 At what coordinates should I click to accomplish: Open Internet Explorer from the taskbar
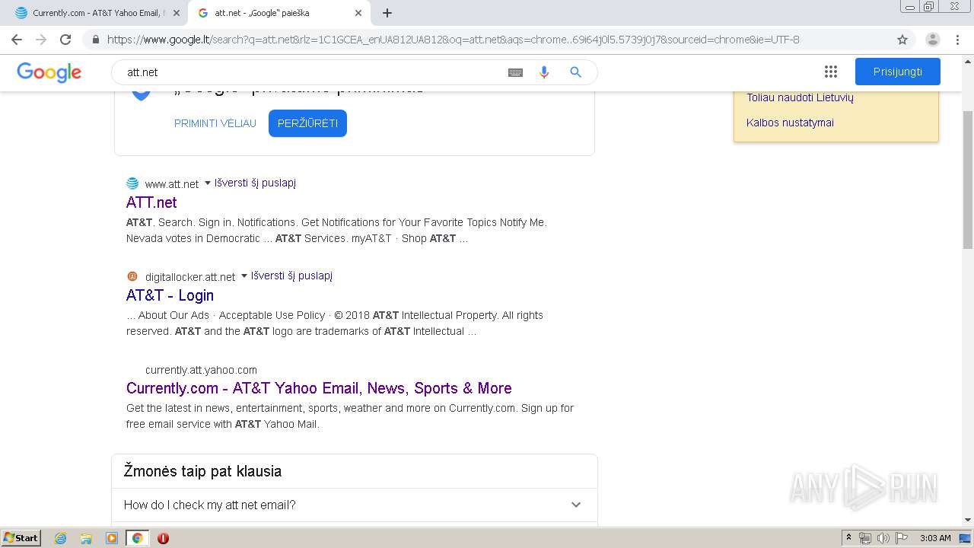[61, 538]
